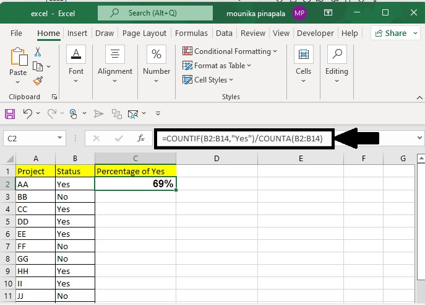Select the Status cell for JJ
425x305 pixels.
(x=75, y=296)
